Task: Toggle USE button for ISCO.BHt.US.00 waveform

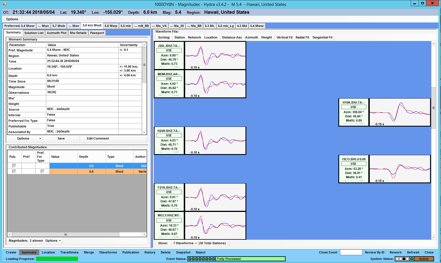Action: pos(353,164)
